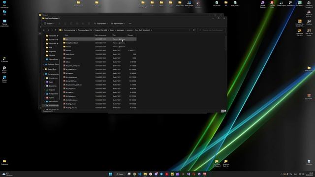Click Локальный диск (C:) breadcrumb segment
The width and height of the screenshot is (315, 177).
(85, 30)
